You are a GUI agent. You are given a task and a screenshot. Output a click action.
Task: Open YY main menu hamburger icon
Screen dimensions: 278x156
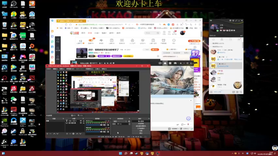click(x=211, y=92)
